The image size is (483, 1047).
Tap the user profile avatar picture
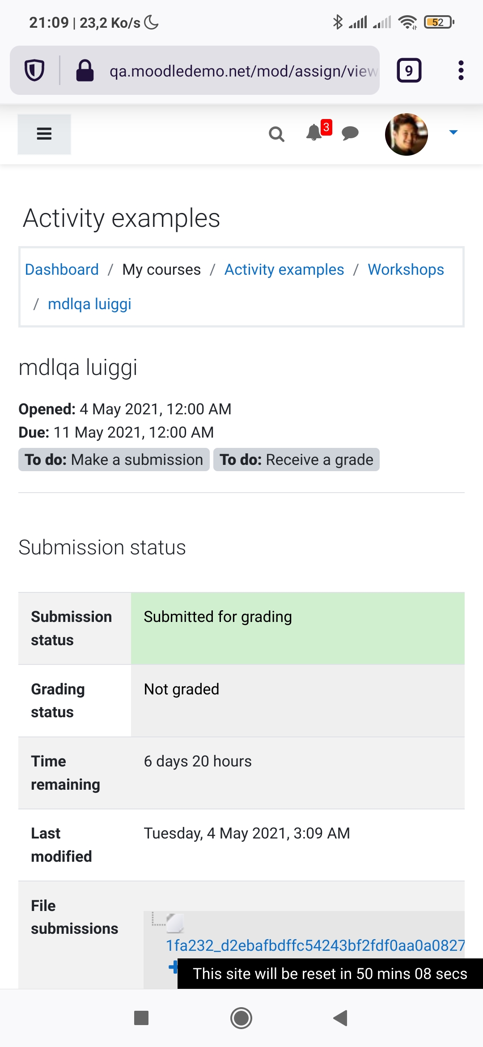point(407,134)
